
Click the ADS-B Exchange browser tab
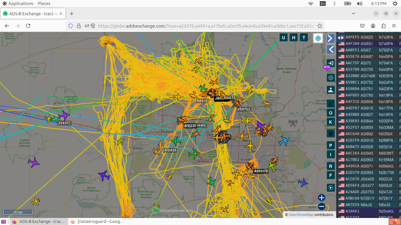(33, 14)
